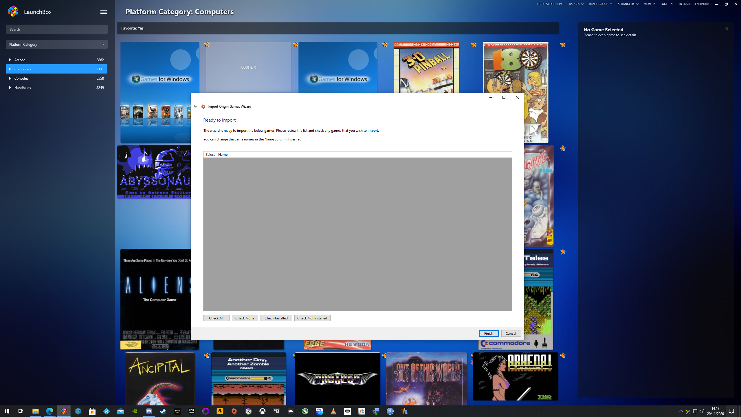
Task: Open Oculus app from taskbar
Action: pos(348,411)
